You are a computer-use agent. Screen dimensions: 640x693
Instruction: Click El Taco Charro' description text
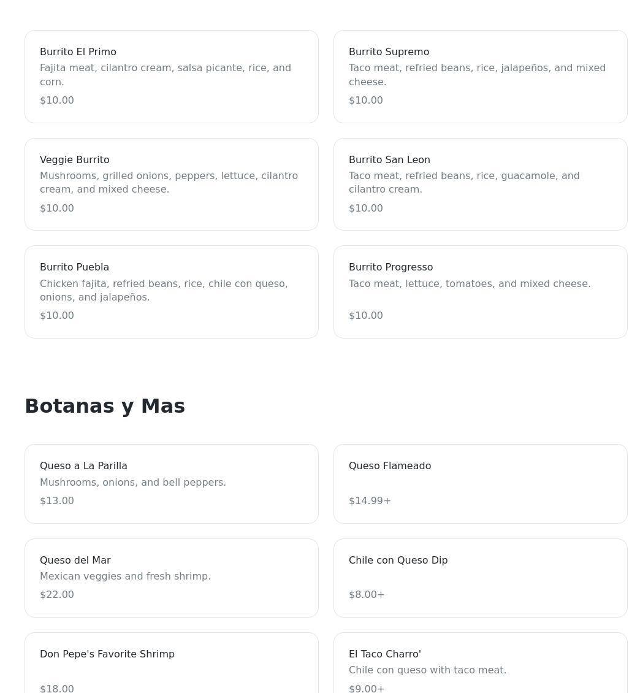point(427,670)
